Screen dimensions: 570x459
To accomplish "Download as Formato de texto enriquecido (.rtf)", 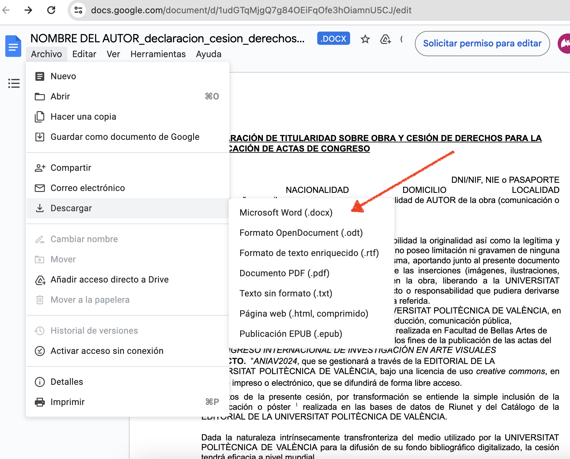I will [312, 253].
